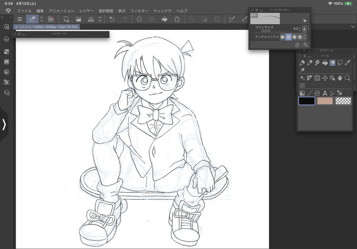357x249 pixels.
Task: Click the Open file folder icon
Action: pos(79,19)
